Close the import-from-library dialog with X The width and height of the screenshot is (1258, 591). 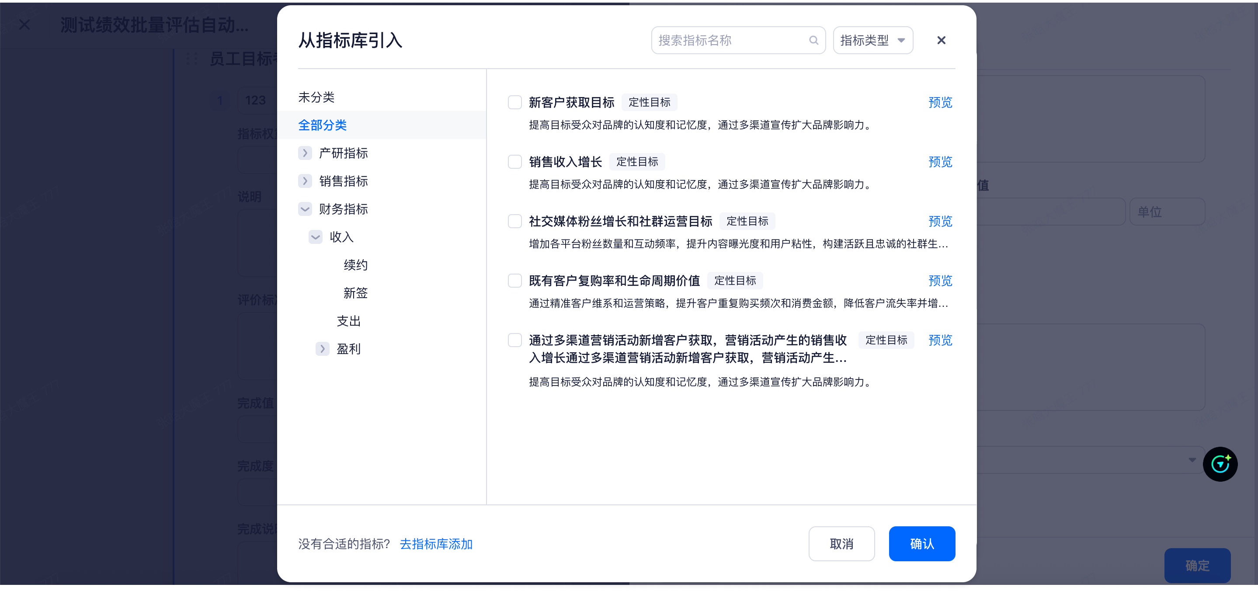[x=941, y=40]
